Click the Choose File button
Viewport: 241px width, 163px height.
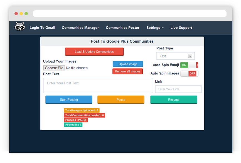(54, 68)
